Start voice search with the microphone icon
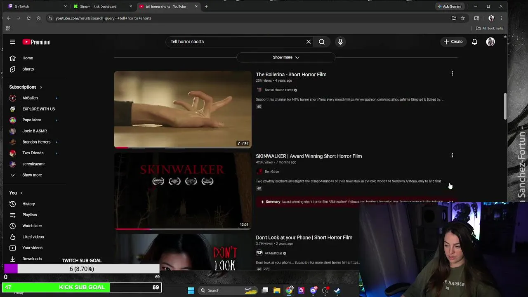 pos(340,42)
